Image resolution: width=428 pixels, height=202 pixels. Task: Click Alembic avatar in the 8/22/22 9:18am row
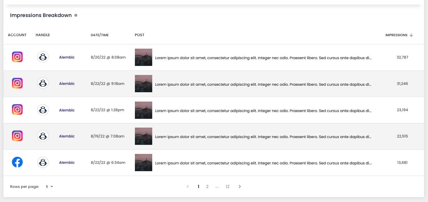tap(43, 83)
